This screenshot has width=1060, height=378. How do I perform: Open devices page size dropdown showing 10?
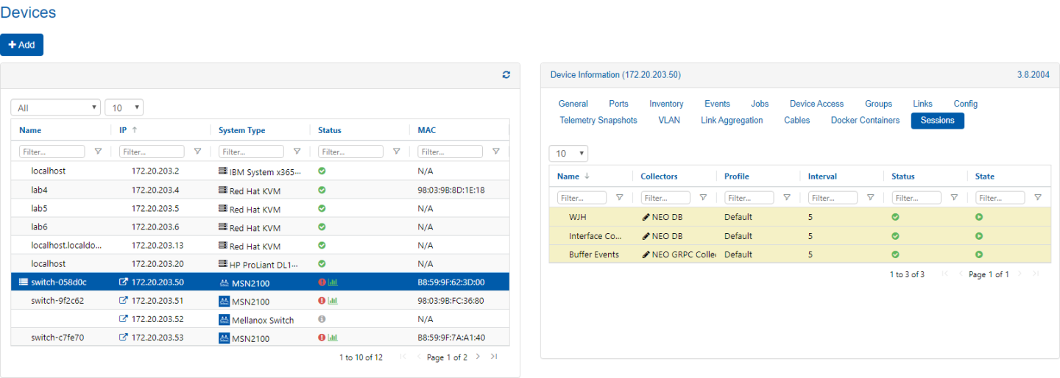(124, 108)
